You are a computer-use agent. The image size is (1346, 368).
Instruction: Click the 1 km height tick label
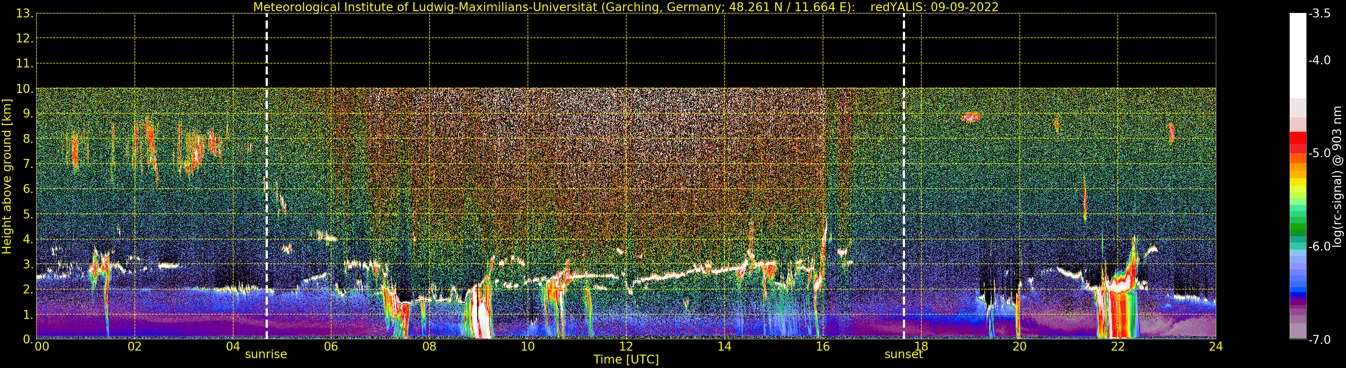point(28,314)
